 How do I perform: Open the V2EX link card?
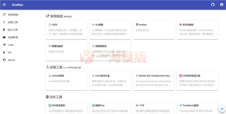click(x=66, y=30)
